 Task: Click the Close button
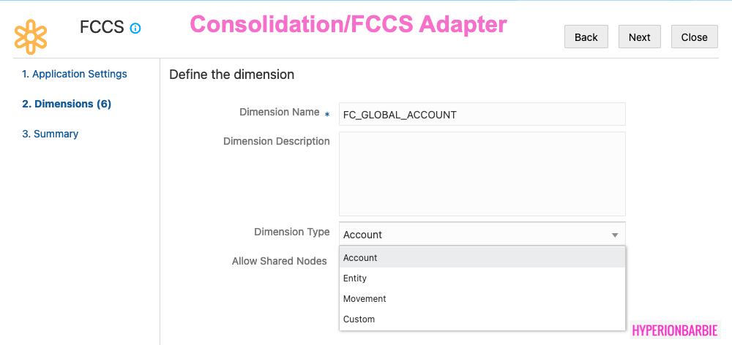click(x=694, y=37)
